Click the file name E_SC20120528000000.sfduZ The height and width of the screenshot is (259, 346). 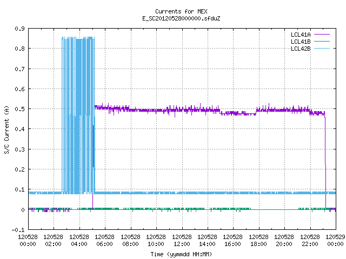click(x=181, y=18)
